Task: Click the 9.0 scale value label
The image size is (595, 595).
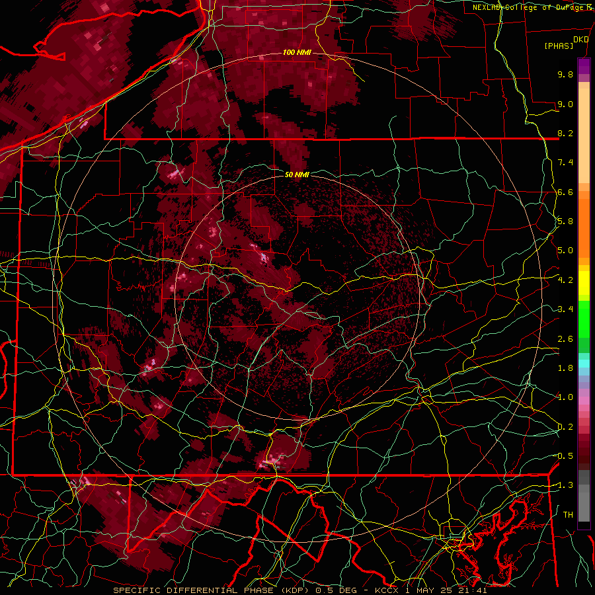Action: pos(565,104)
